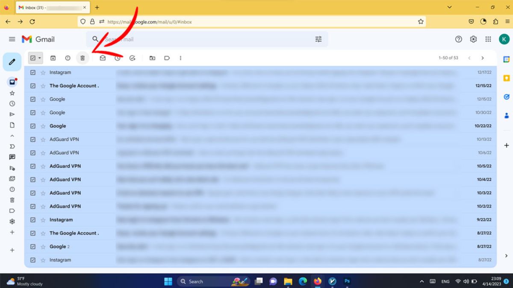
Task: Open the Google account avatar K
Action: click(504, 39)
